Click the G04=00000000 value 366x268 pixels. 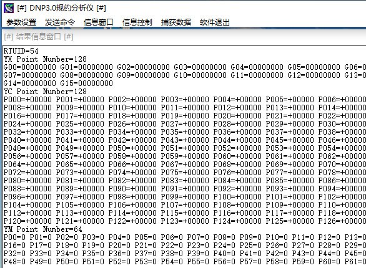[257, 67]
